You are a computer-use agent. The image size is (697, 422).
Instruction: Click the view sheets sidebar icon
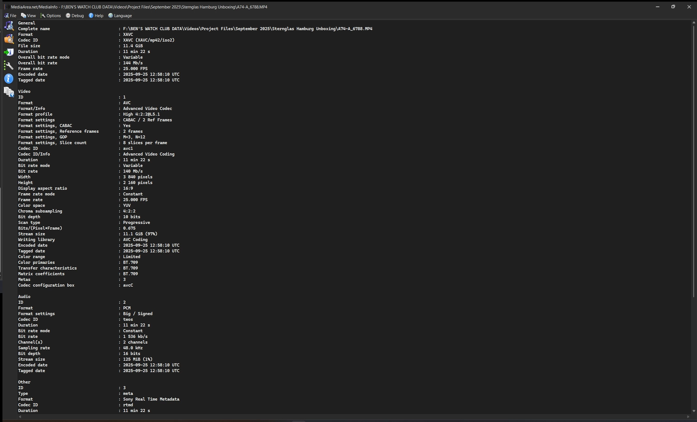click(9, 92)
